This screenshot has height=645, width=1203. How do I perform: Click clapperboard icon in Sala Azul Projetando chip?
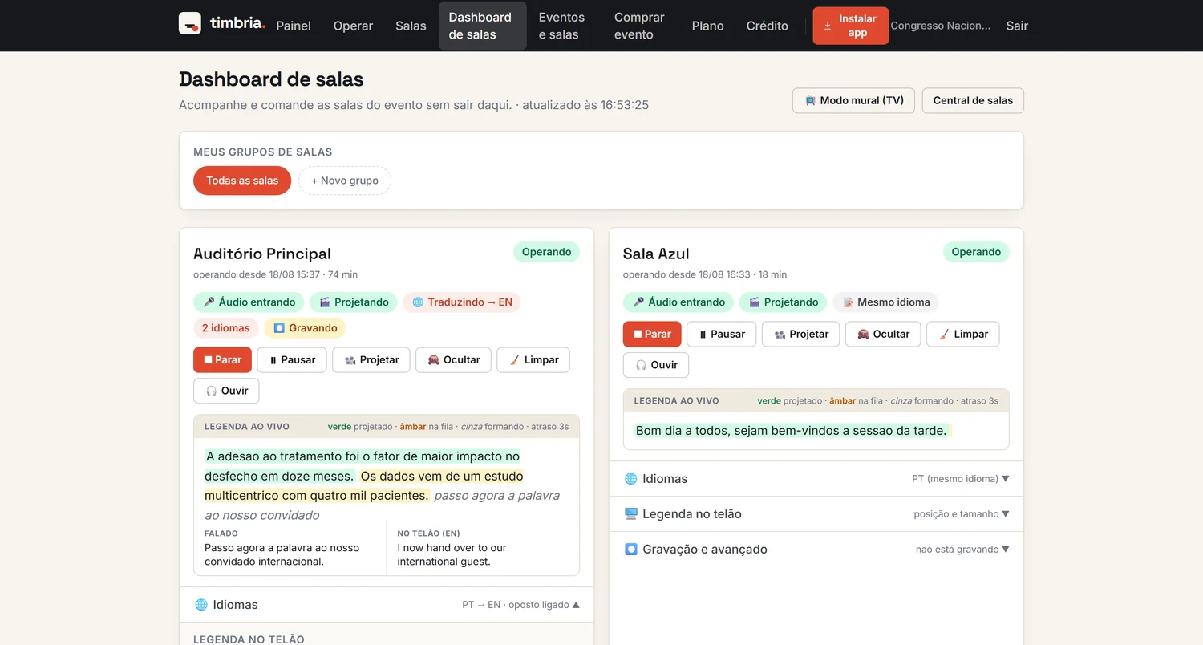coord(755,302)
